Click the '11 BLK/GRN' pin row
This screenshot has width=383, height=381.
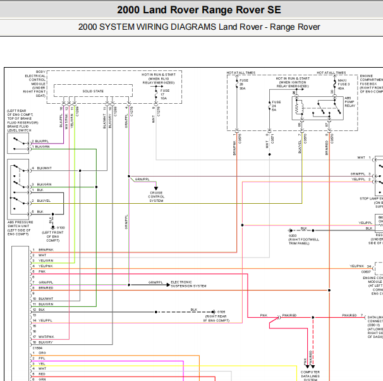click(x=43, y=304)
